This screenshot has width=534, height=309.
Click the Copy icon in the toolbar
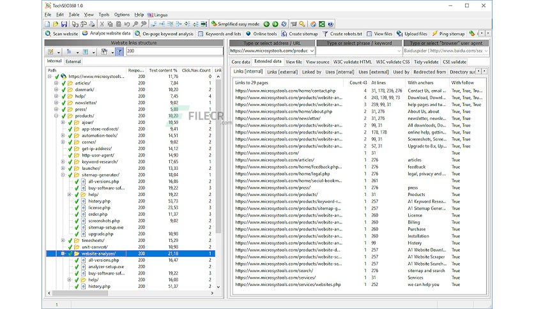pos(110,24)
